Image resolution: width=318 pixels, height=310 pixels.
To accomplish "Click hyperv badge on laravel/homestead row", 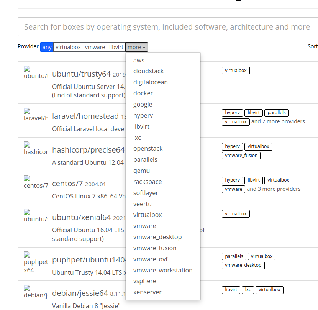I will point(232,113).
